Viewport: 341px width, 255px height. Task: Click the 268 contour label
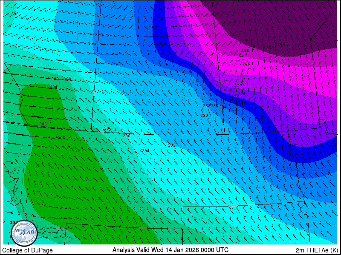click(241, 75)
